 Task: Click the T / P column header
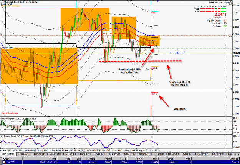tap(135, 158)
